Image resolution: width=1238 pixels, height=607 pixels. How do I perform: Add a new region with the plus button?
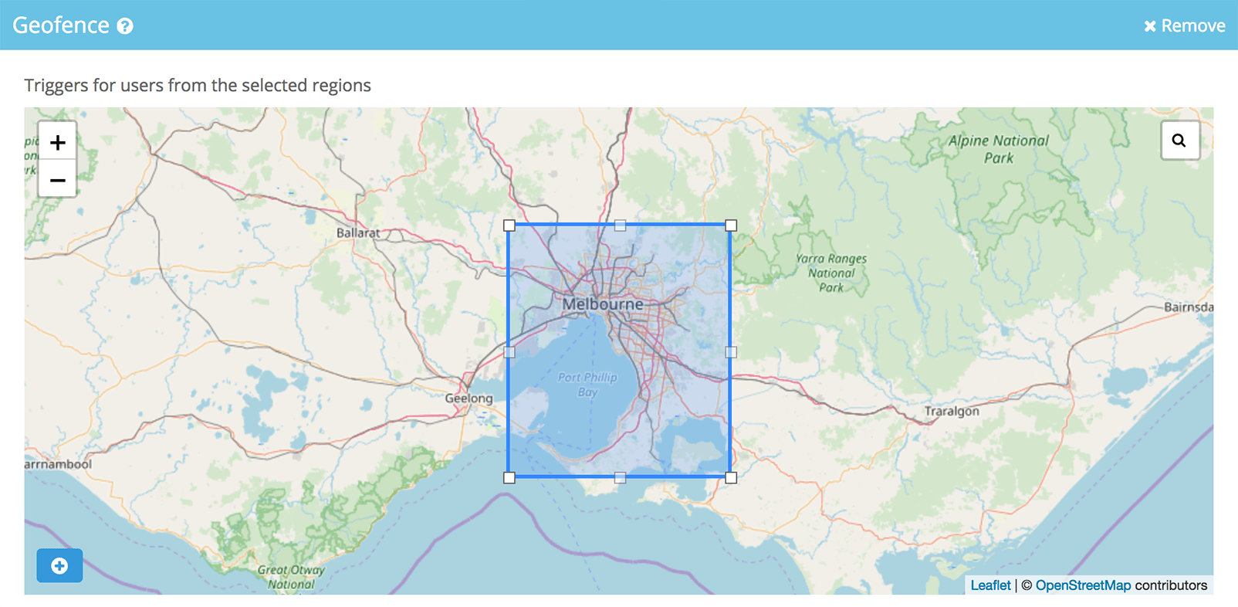pyautogui.click(x=59, y=566)
